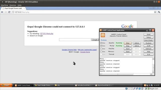Click the XAMPP Setup button
Image resolution: width=161 pixels, height=90 pixels.
click(x=149, y=37)
